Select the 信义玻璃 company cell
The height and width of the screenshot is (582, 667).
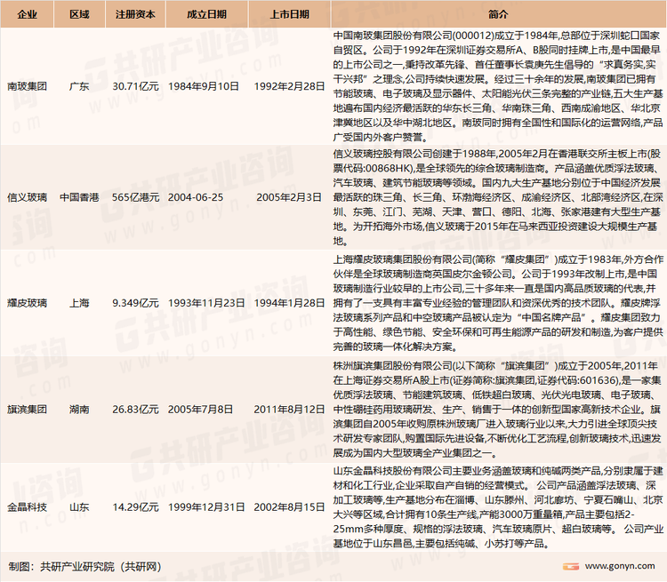27,197
